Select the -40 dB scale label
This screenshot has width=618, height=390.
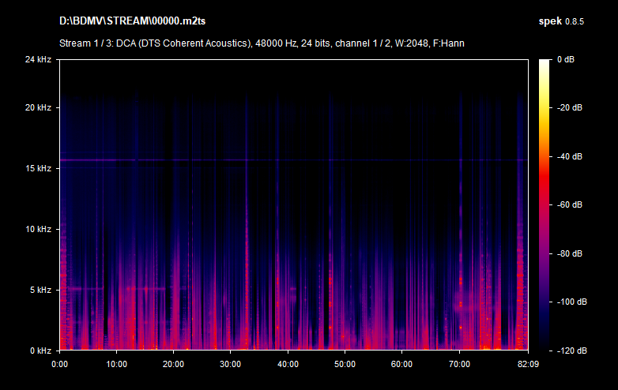[569, 156]
